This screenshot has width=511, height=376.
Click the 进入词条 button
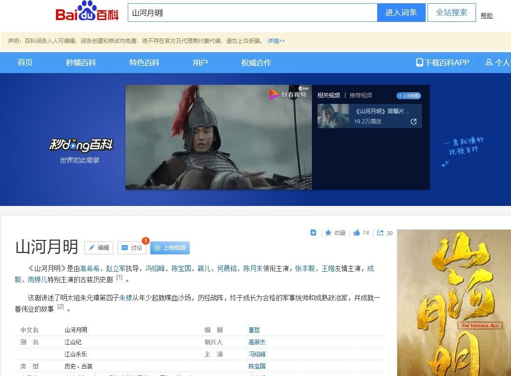(401, 13)
